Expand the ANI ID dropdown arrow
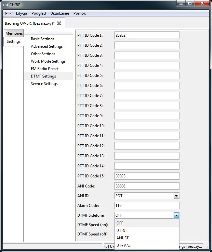The width and height of the screenshot is (212, 252). pyautogui.click(x=176, y=196)
